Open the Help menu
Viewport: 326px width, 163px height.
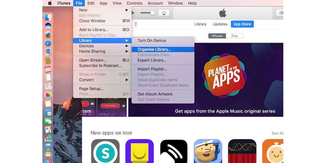tap(192, 3)
